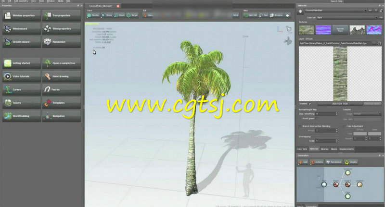The width and height of the screenshot is (385, 207).
Task: Click the light direction icon in viewport
Action: point(289,29)
